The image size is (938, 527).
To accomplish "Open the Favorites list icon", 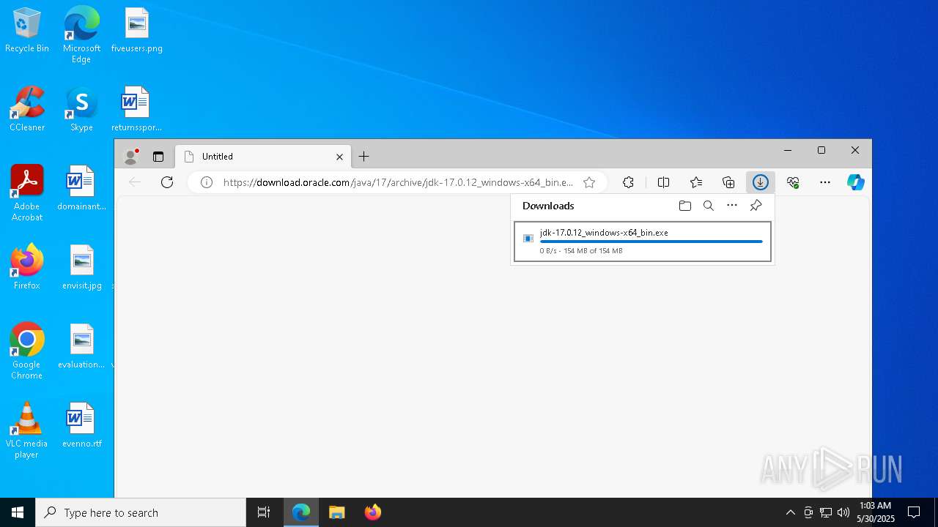I will (696, 182).
